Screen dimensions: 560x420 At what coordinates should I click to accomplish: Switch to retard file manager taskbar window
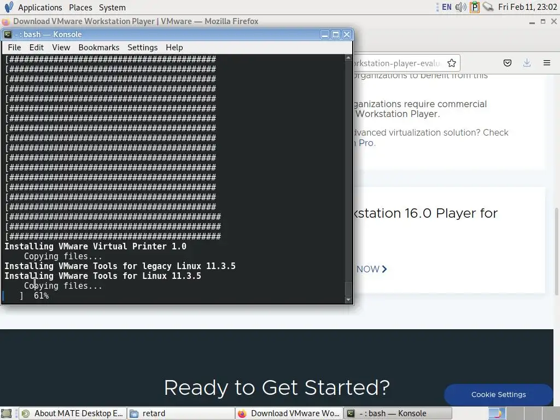coord(180,413)
